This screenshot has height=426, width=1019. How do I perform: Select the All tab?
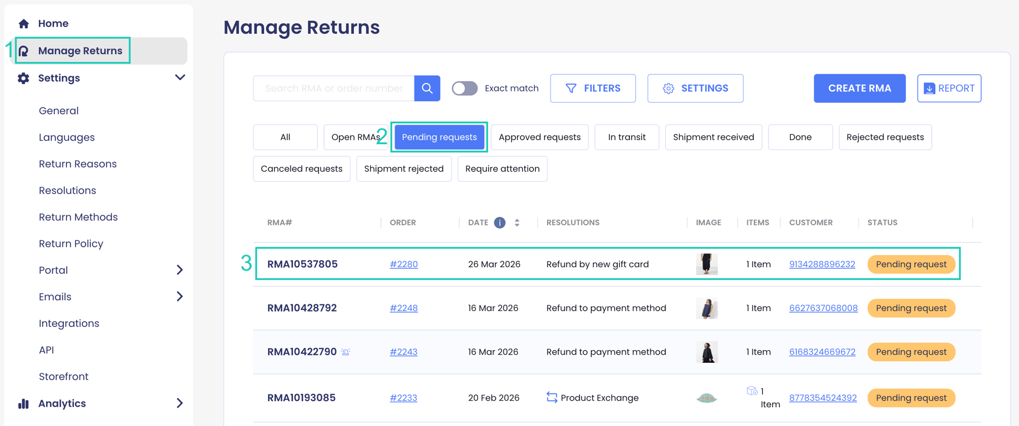[x=285, y=137]
